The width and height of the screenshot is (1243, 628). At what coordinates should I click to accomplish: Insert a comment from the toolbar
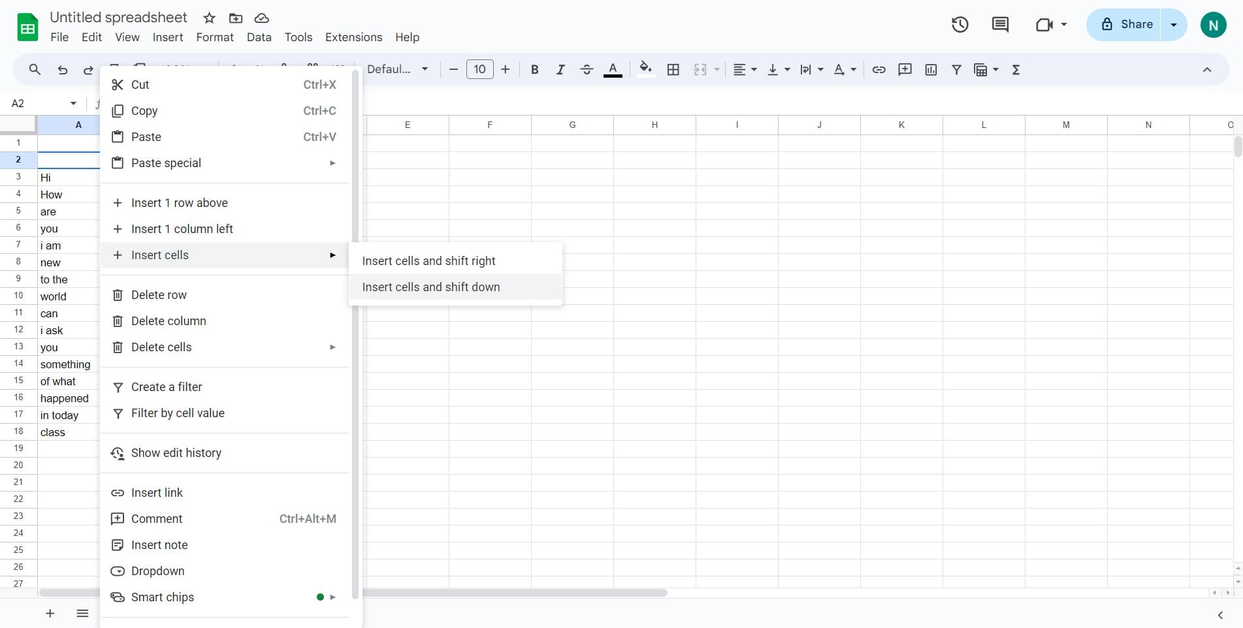(905, 69)
